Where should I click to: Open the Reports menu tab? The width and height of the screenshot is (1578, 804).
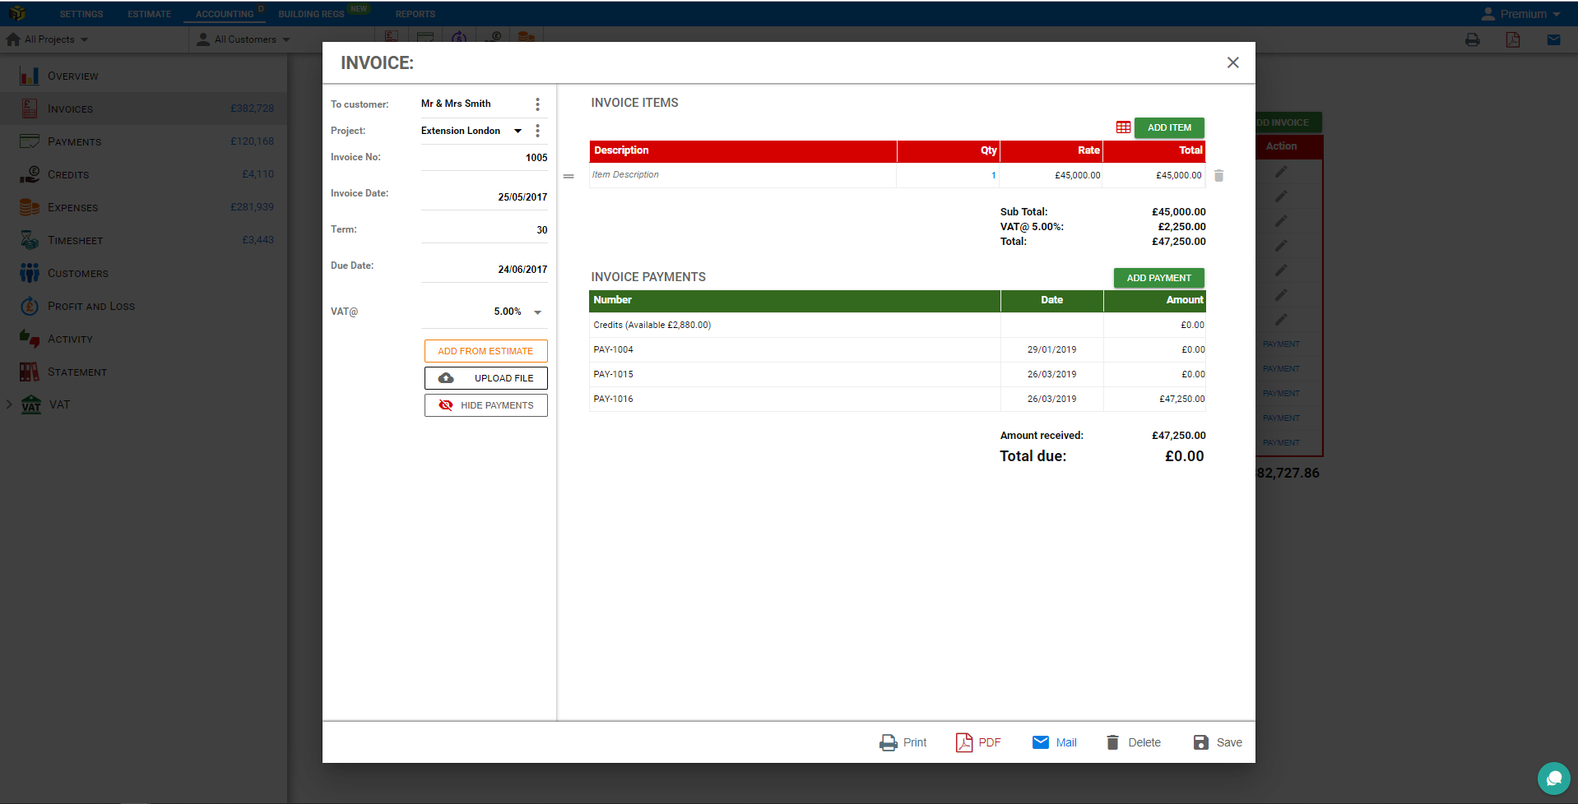(415, 14)
